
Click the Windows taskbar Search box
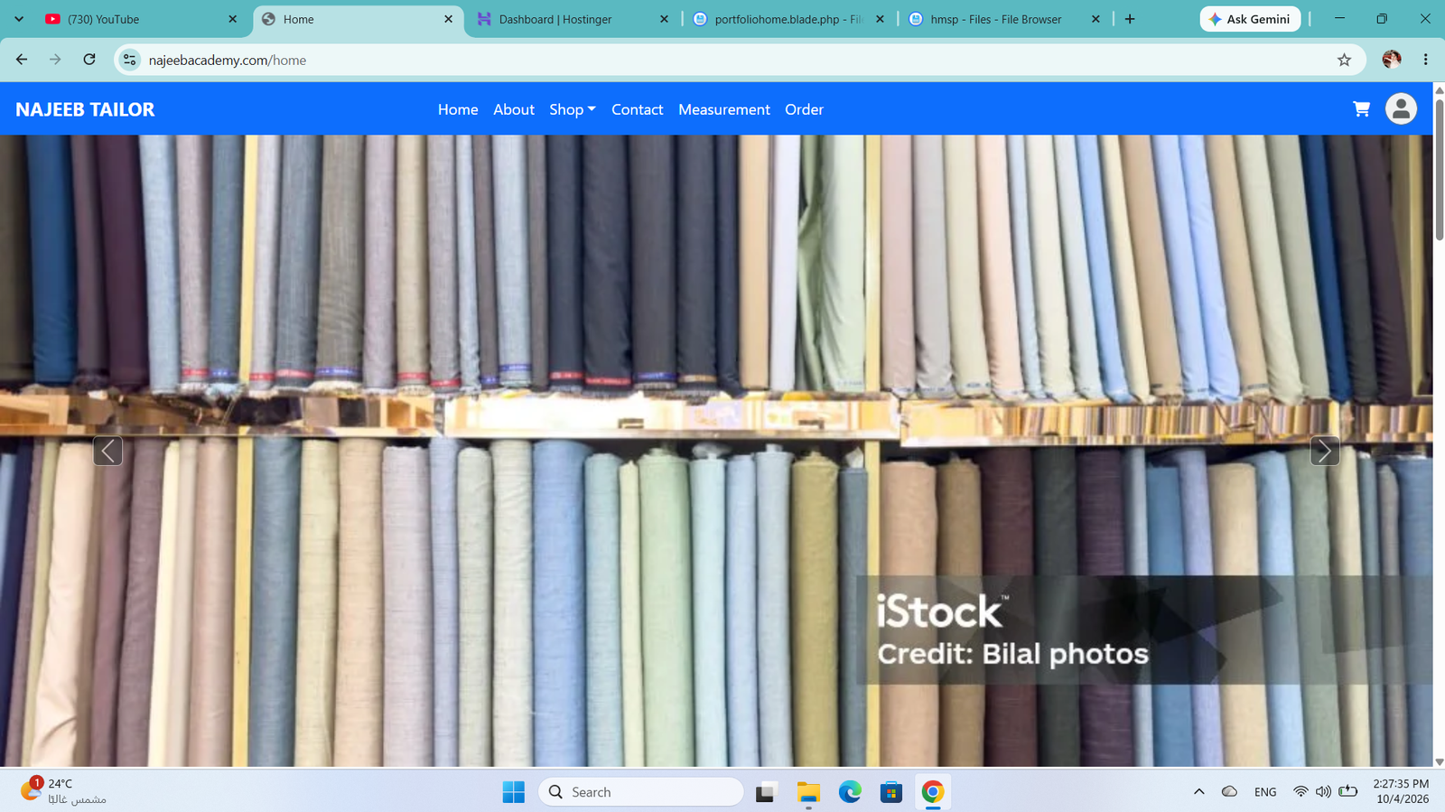(641, 792)
